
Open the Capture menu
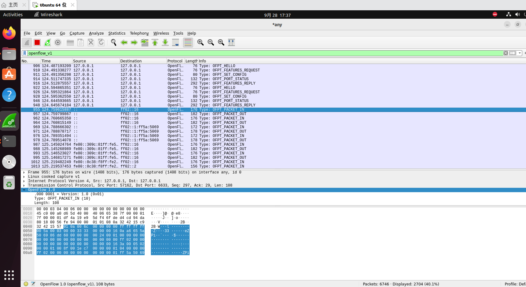[x=77, y=33]
